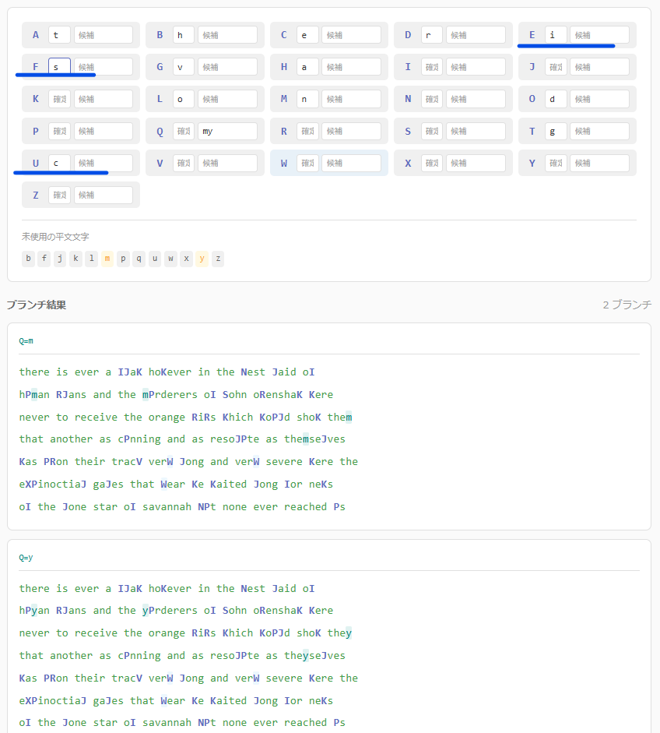Focus the confirmed field for cipher F
The image size is (660, 733).
point(59,67)
